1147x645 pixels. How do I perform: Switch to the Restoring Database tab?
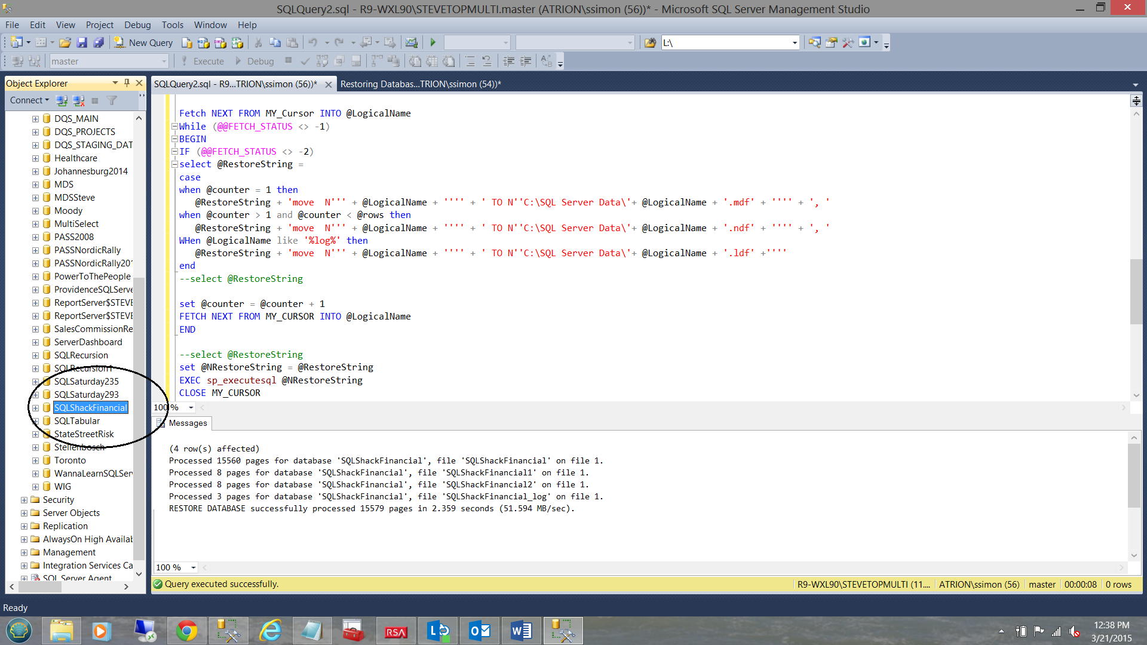[420, 84]
